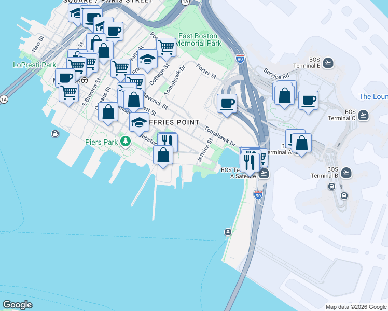This screenshot has width=388, height=311.
Task: Click the Map data ©2026 Google text
Action: [356, 307]
